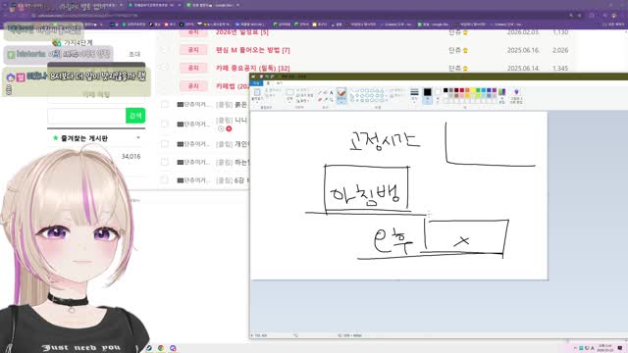This screenshot has width=628, height=353.
Task: Open the shape Outline dropdown
Action: 396,90
